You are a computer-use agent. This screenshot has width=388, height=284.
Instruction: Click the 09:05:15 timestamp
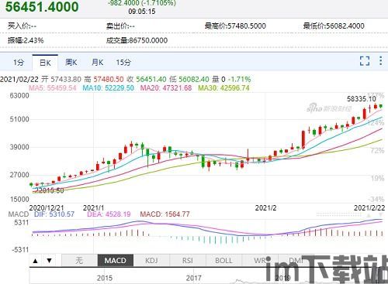142,12
